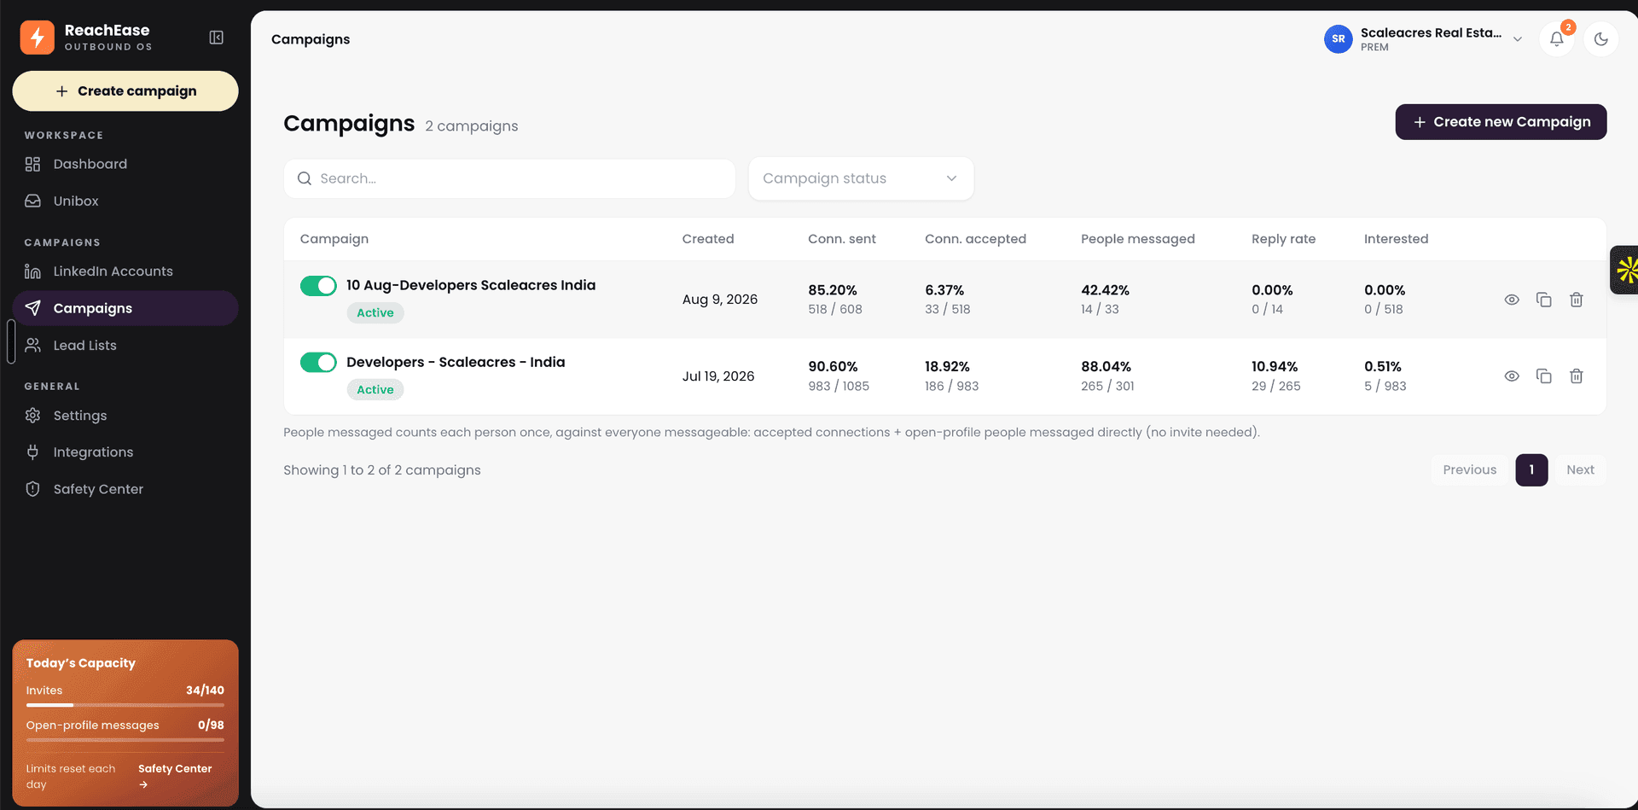Click the Reply rate column header

[x=1283, y=239]
